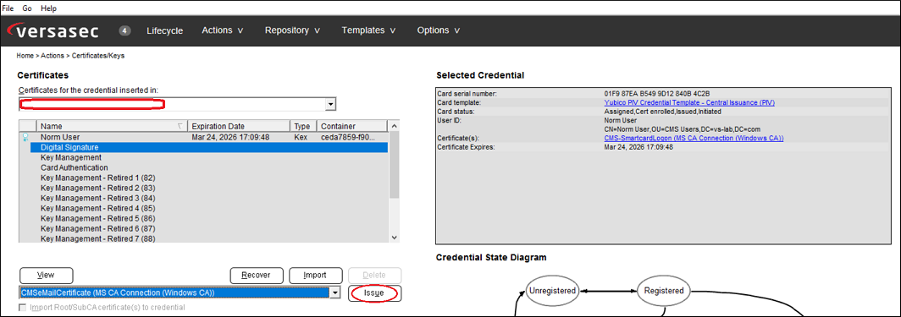Click the CN=Norm User distinguished name
901x317 pixels.
click(683, 129)
